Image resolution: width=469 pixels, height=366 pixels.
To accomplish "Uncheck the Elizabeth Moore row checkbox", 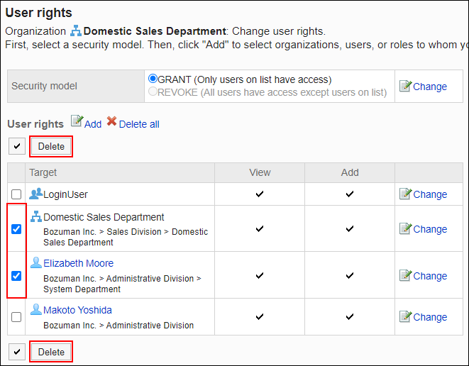I will [x=16, y=276].
